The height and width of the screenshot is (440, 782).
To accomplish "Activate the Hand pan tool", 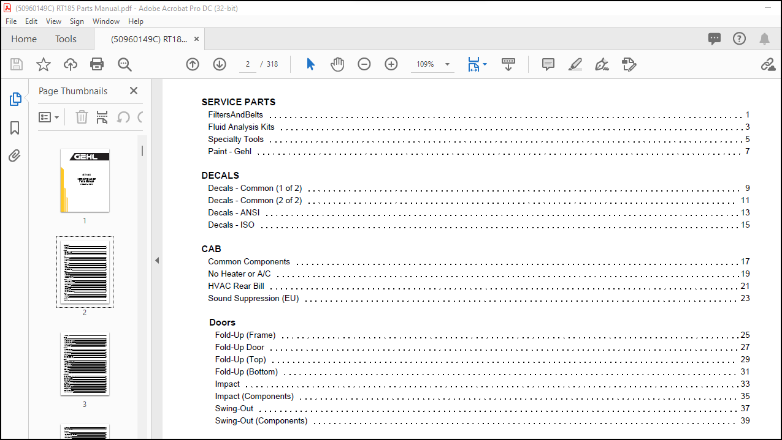I will click(337, 64).
